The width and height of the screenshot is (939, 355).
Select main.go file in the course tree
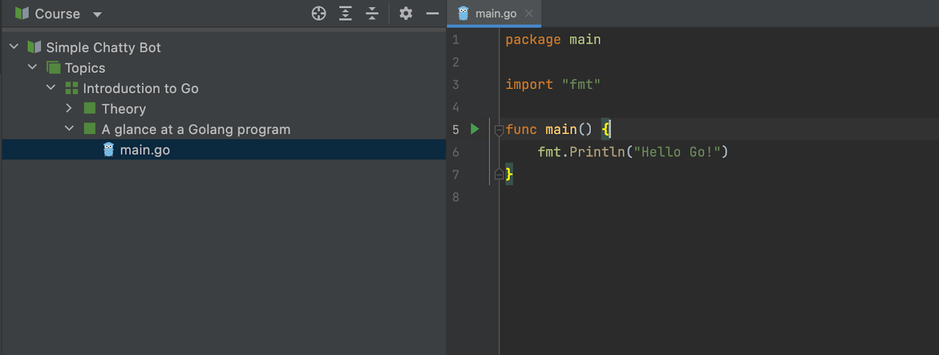pyautogui.click(x=145, y=150)
